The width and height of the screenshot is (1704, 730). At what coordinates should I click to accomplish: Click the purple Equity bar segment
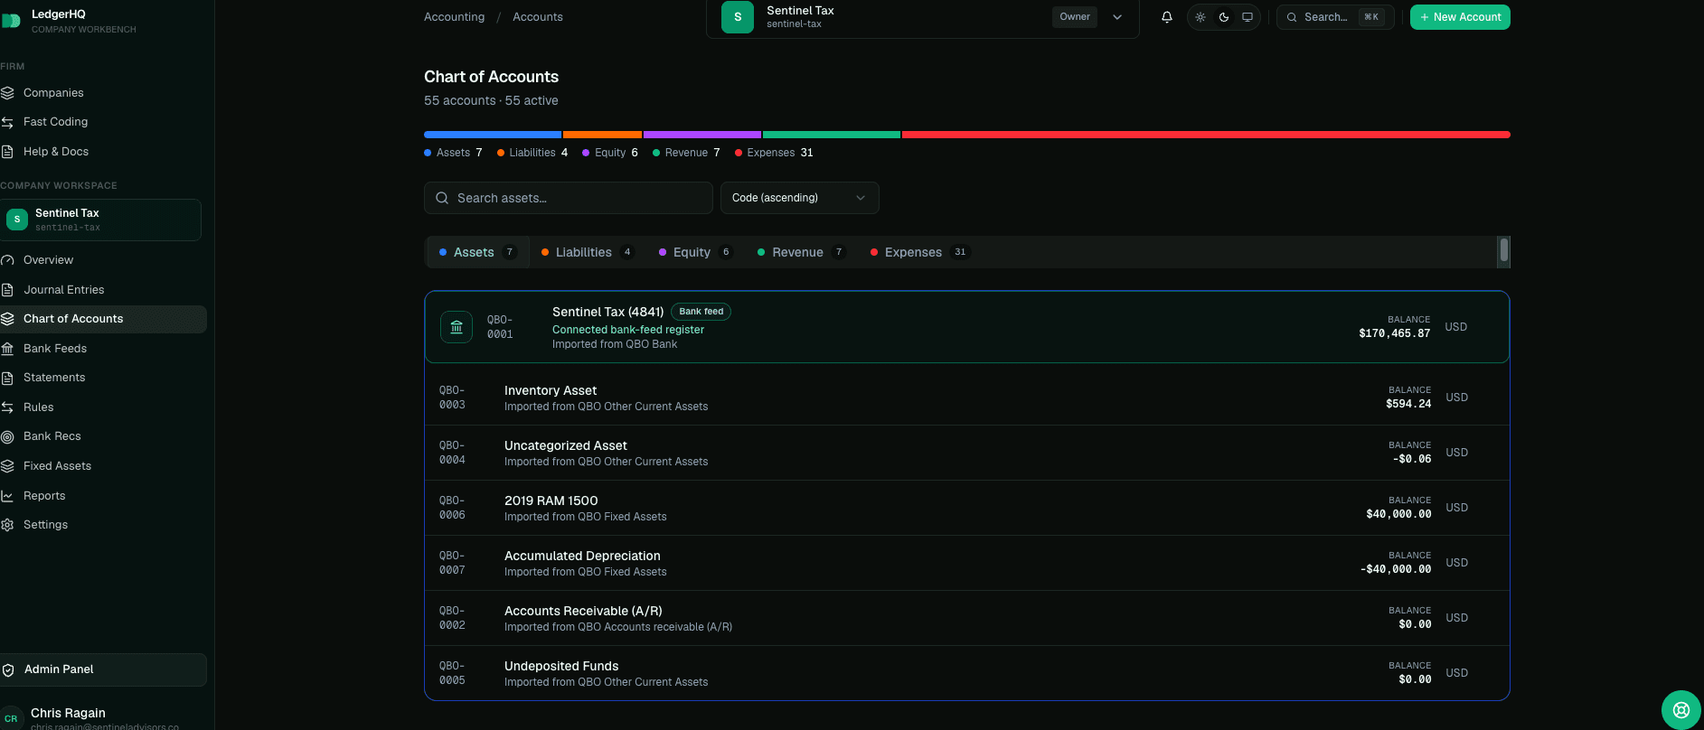[702, 135]
